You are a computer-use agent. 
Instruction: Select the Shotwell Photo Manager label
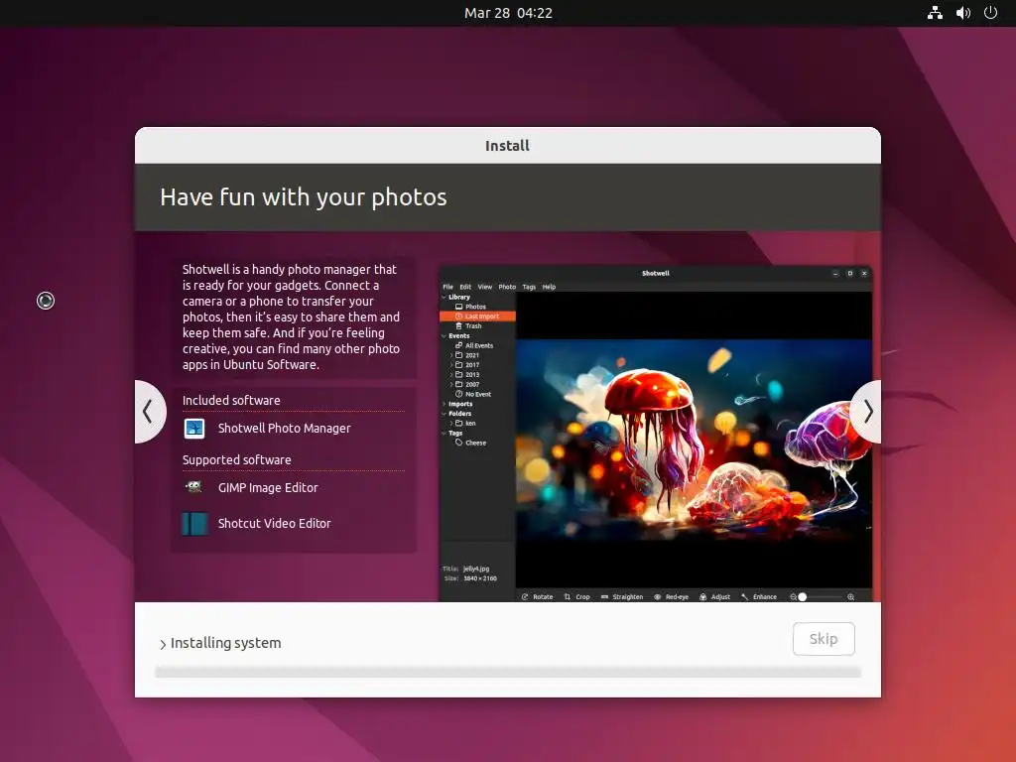285,429
